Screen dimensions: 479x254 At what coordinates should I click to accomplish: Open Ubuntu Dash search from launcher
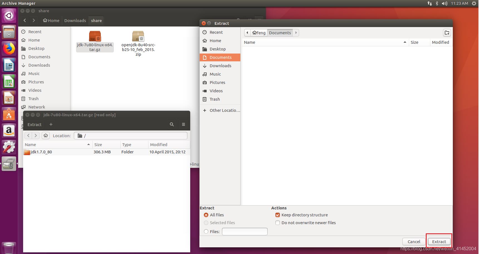(9, 16)
